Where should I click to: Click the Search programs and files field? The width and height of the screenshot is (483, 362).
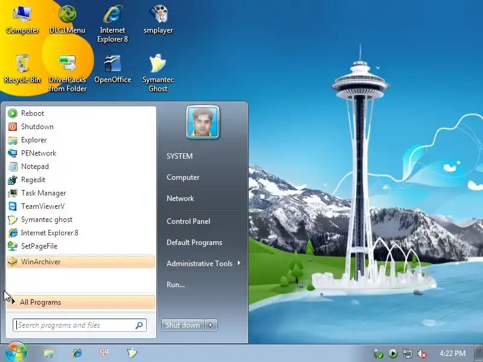(80, 325)
